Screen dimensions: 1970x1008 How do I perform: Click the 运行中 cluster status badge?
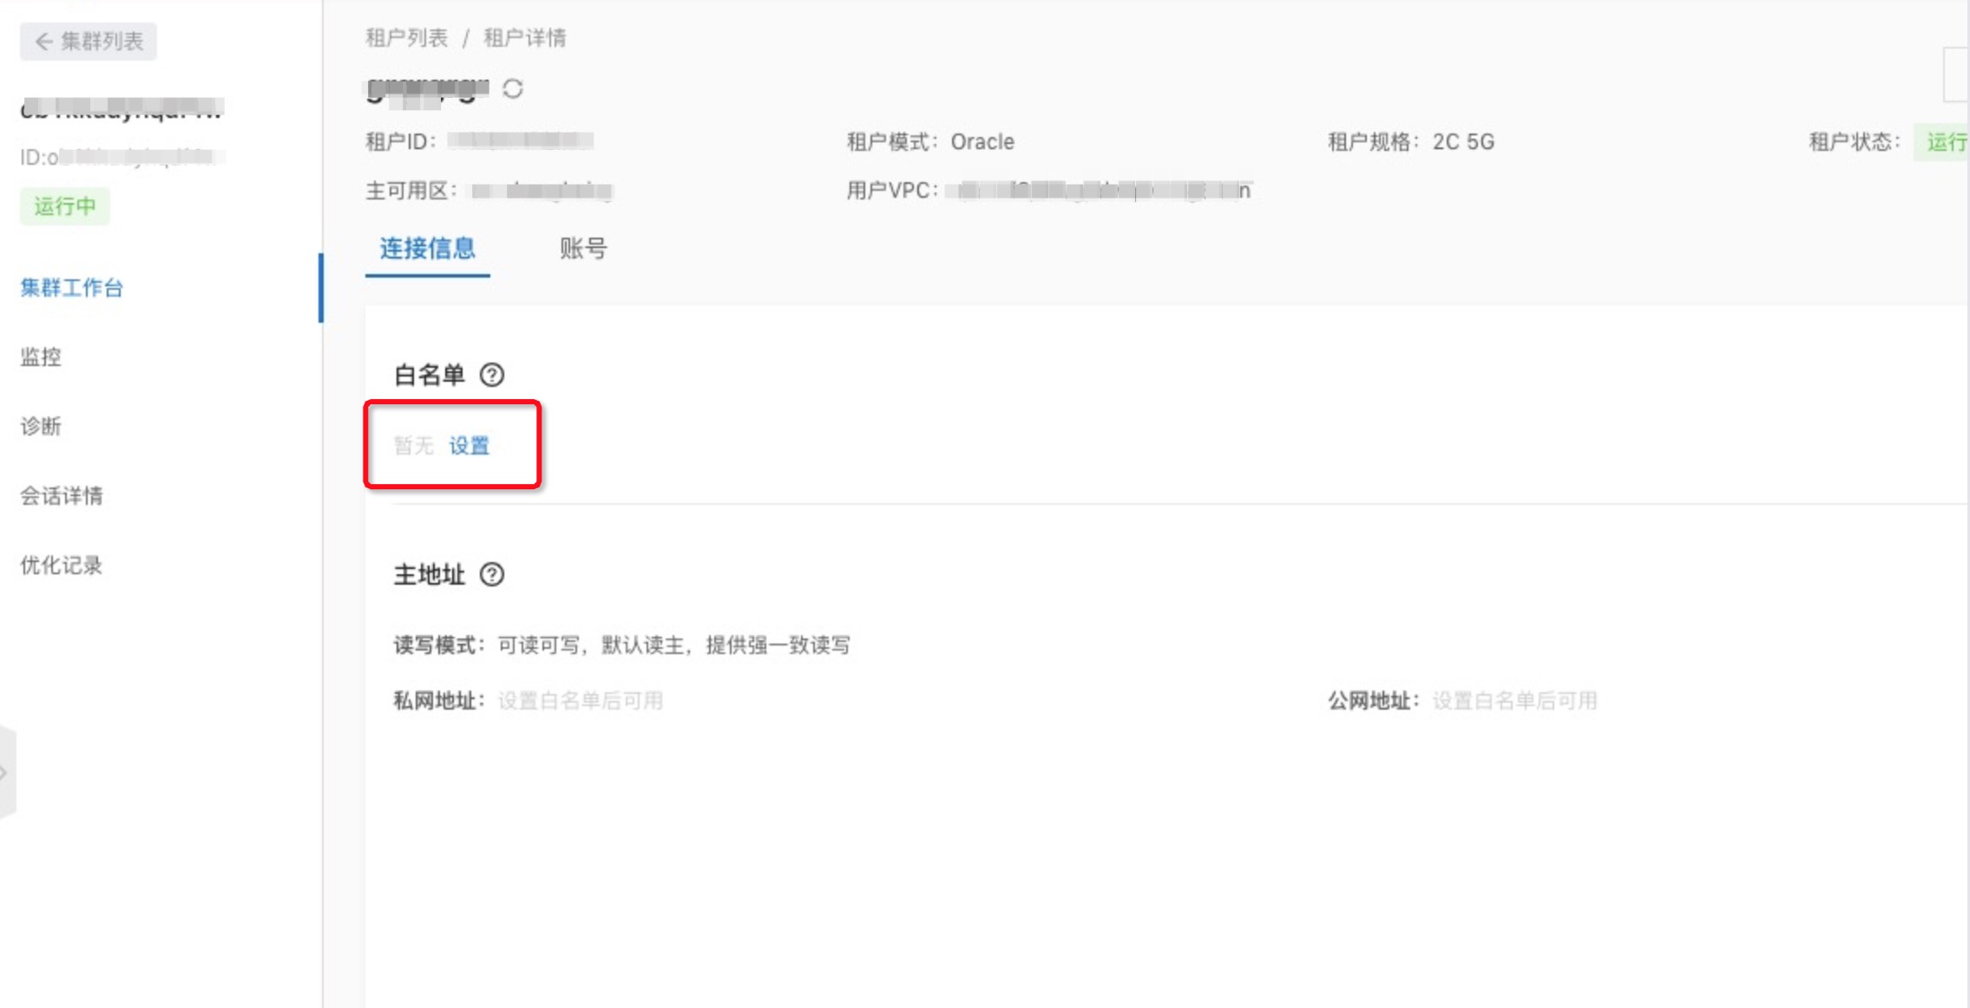tap(65, 206)
